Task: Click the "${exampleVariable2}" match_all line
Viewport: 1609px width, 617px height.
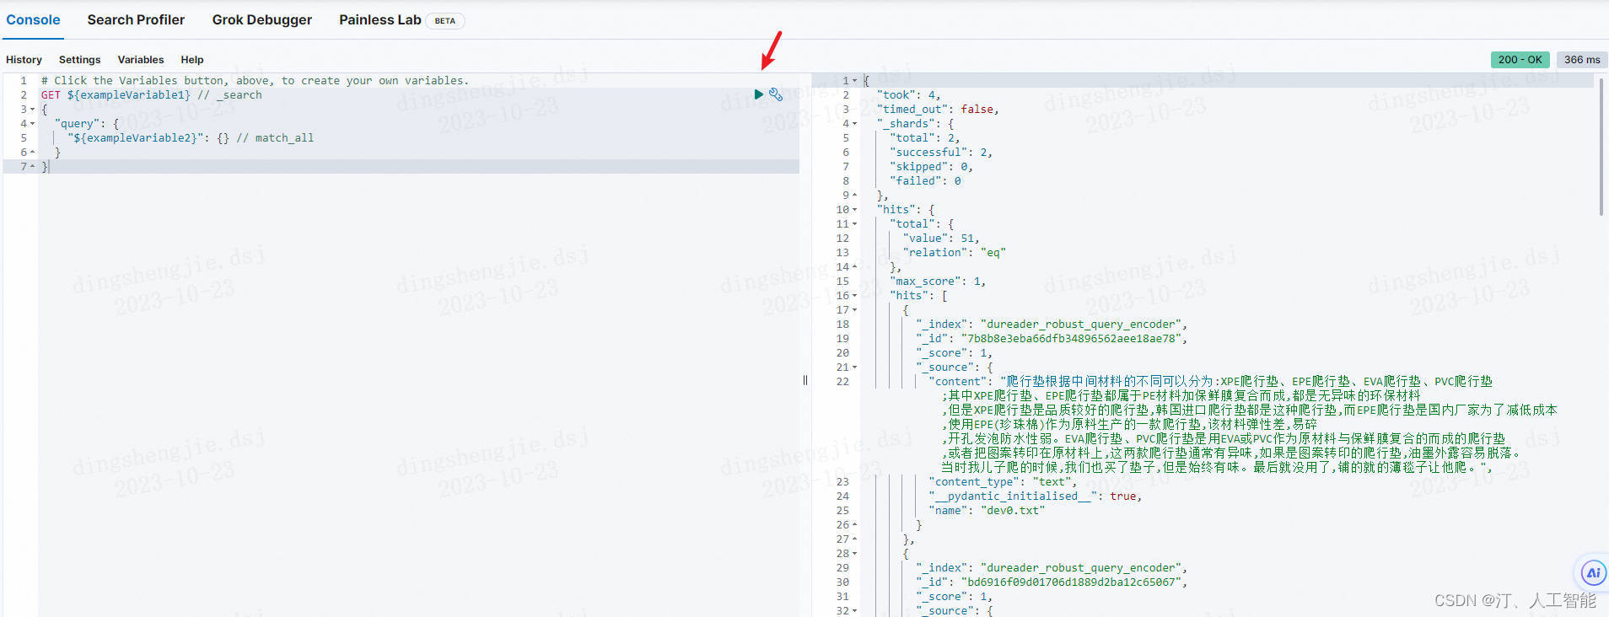Action: (191, 138)
